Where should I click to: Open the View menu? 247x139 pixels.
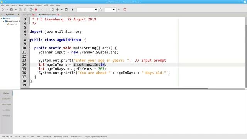(21, 5)
